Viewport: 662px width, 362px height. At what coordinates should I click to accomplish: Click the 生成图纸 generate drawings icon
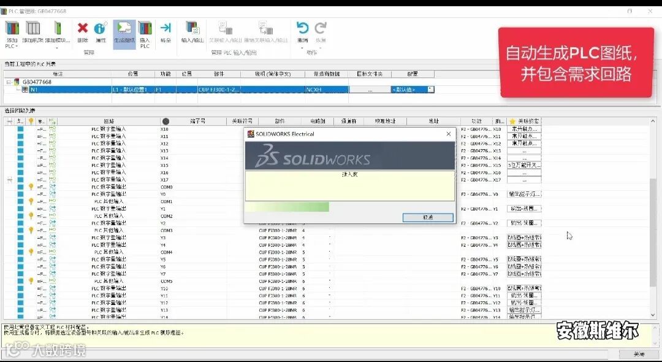pos(124,28)
